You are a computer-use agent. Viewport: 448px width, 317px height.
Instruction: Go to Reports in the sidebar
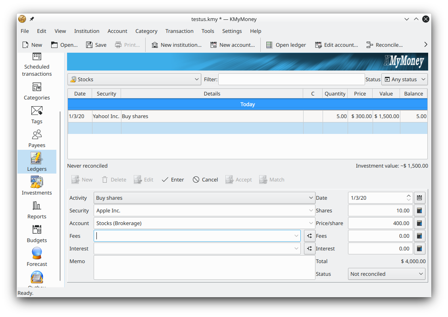[x=37, y=209]
